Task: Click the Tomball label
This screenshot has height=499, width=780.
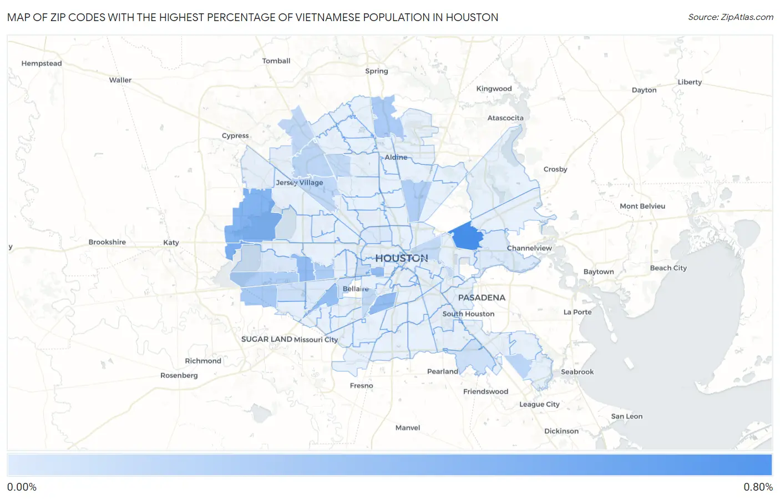Action: point(276,61)
